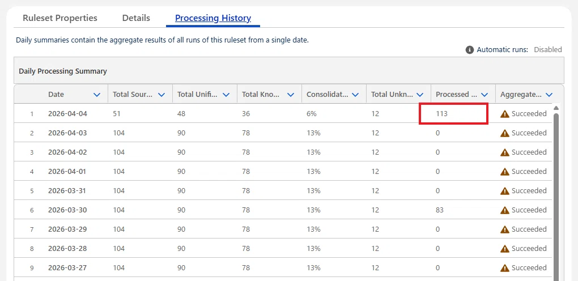Click row number 6 cell
The width and height of the screenshot is (578, 281).
tap(32, 210)
